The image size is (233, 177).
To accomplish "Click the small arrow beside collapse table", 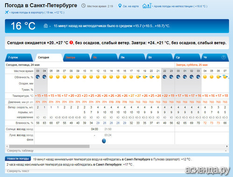I will click(226, 151).
